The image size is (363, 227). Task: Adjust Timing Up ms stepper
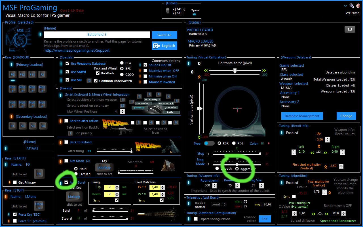click(117, 187)
